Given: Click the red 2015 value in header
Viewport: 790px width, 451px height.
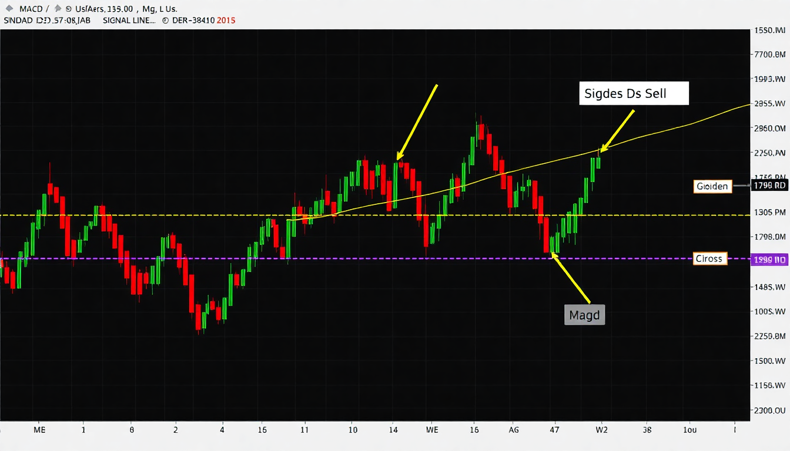Looking at the screenshot, I should tap(226, 20).
